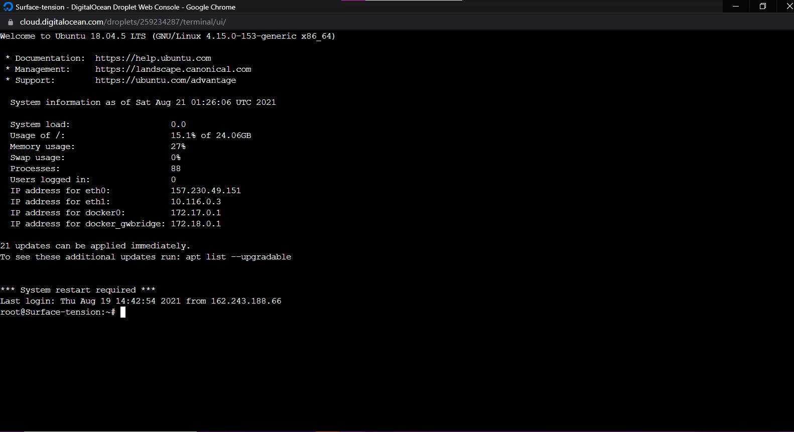
Task: Click the 'System restart required' message
Action: (78, 290)
